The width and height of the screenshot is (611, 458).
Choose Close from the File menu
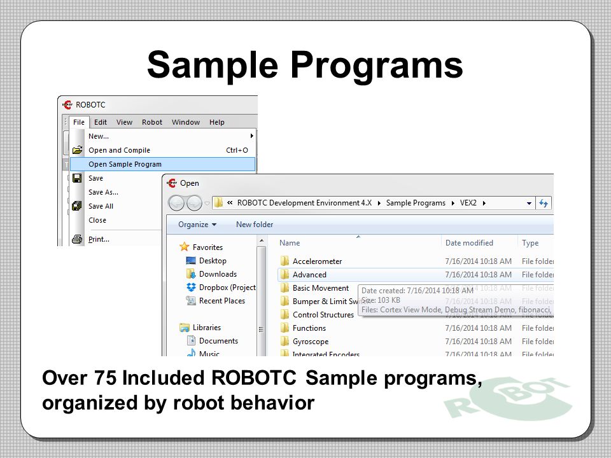[97, 220]
